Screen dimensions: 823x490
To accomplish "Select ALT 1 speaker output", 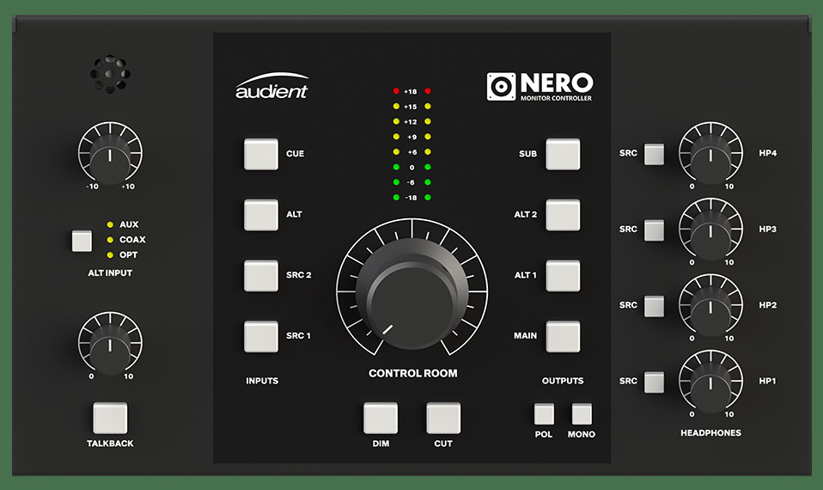I will tap(563, 275).
